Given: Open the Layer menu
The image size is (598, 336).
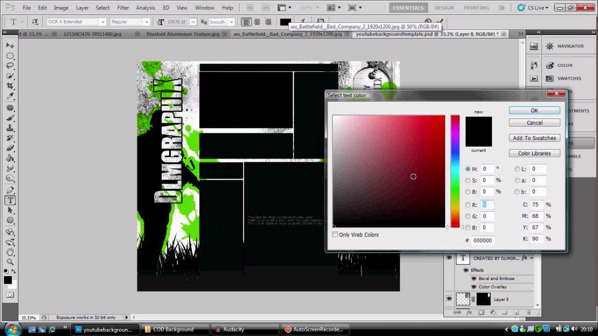Looking at the screenshot, I should [x=82, y=8].
